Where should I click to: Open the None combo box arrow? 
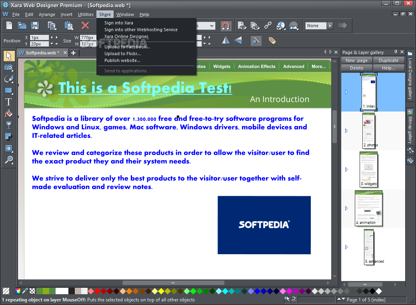330,26
